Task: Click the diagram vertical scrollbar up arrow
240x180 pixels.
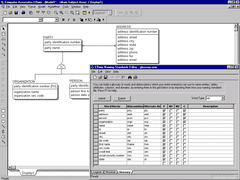Action: (236, 26)
